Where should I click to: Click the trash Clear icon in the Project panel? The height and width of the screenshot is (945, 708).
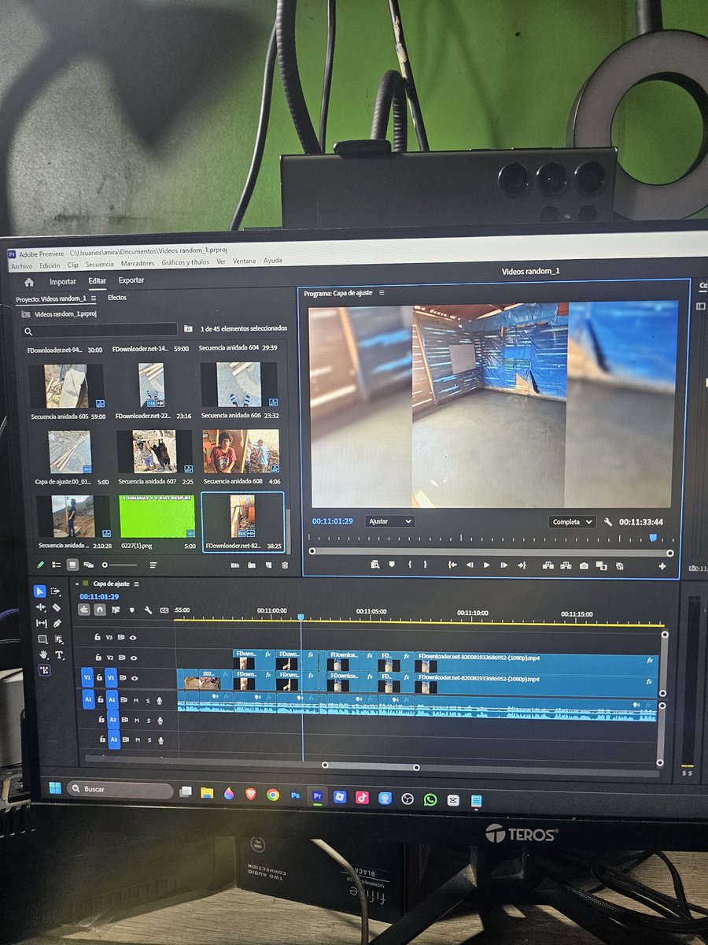(x=285, y=565)
